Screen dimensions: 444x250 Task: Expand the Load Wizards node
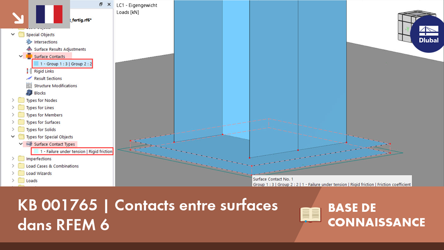coord(13,173)
